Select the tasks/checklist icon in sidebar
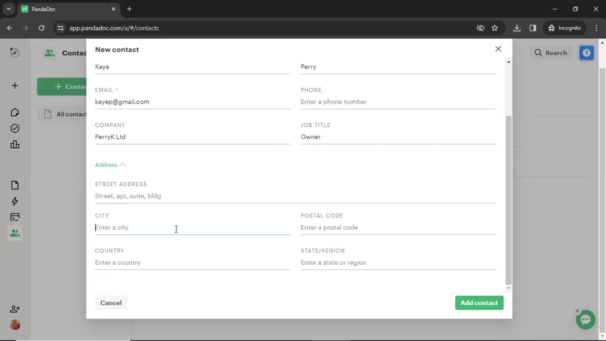This screenshot has width=606, height=341. (15, 128)
